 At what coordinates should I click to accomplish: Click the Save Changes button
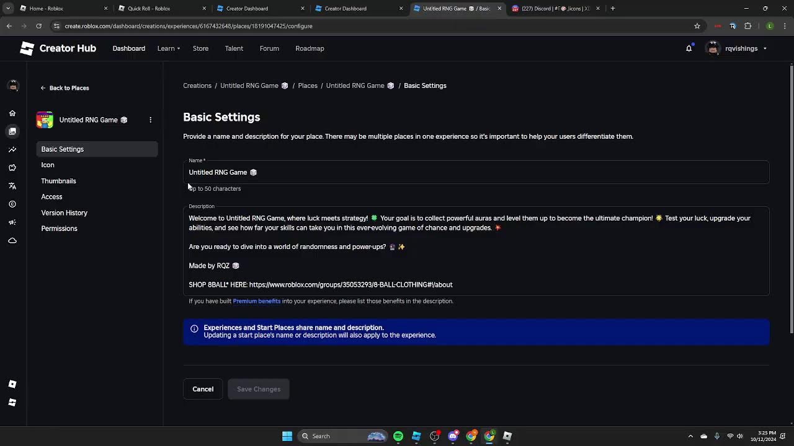[x=259, y=389]
